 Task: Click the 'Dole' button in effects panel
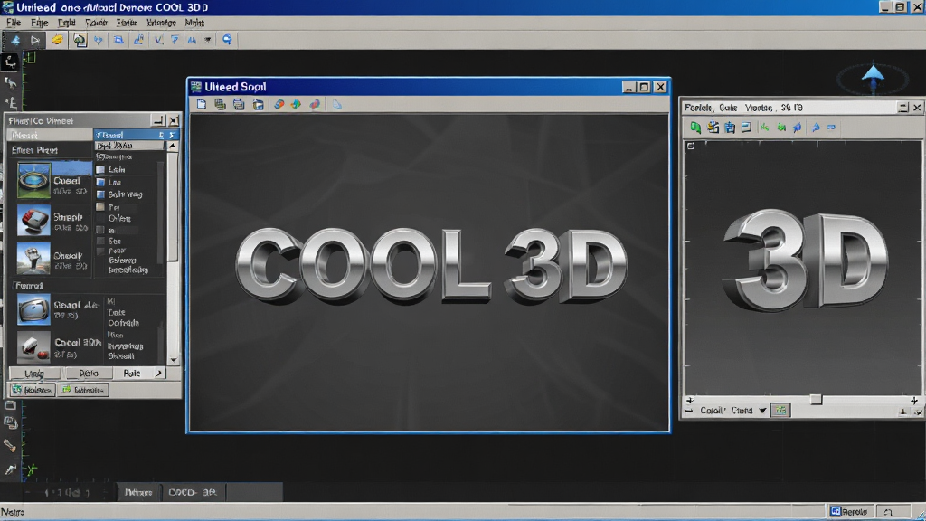tap(89, 374)
